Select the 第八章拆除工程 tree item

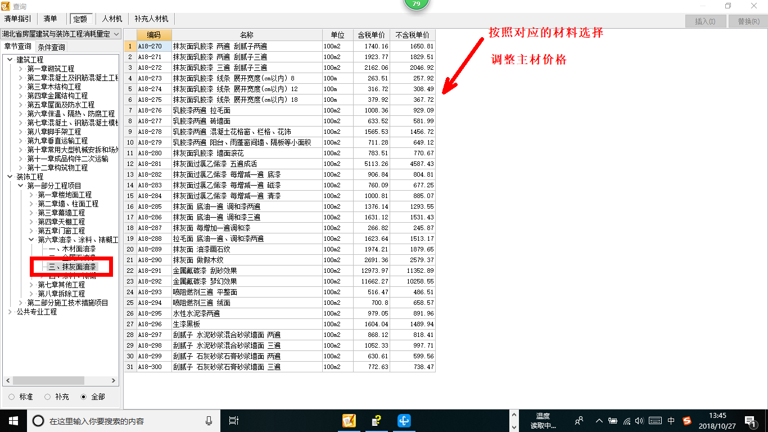[61, 294]
